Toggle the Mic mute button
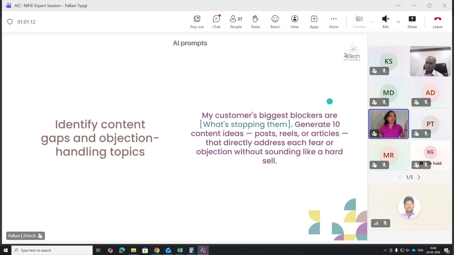 386,22
